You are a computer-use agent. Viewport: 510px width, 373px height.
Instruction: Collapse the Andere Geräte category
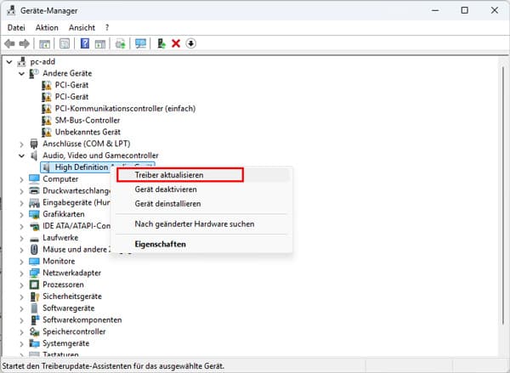22,74
